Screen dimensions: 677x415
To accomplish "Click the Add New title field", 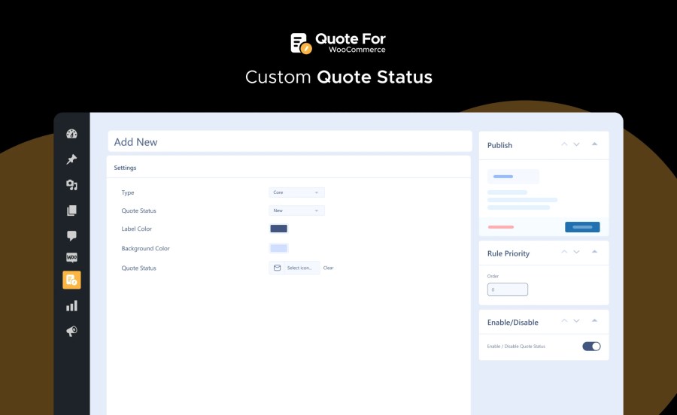I will pos(289,142).
